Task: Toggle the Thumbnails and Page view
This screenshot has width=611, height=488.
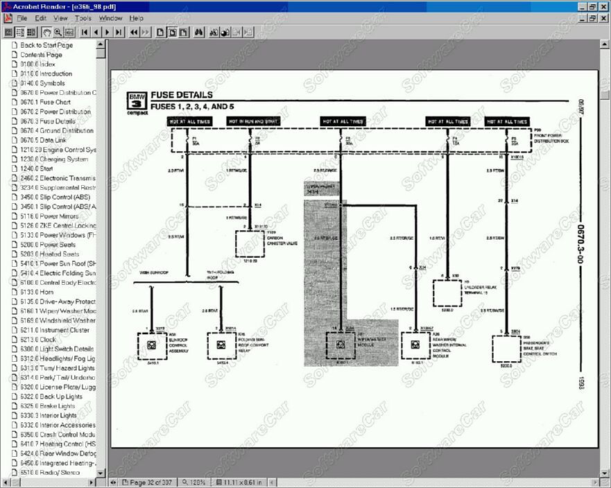Action: (31, 32)
